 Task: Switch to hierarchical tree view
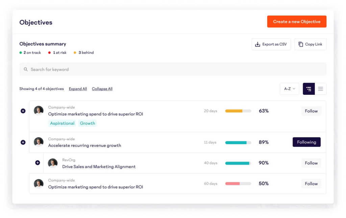point(308,89)
